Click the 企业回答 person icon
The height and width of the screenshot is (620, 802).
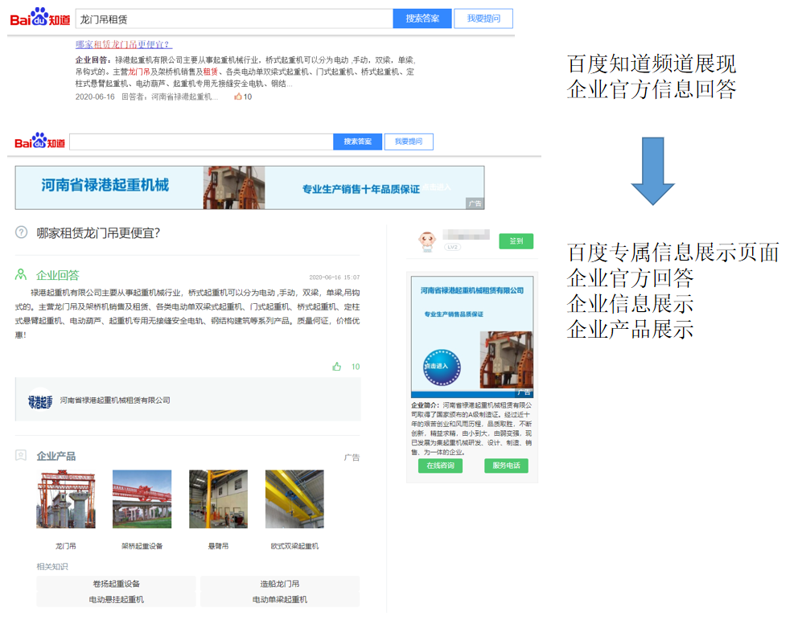click(x=22, y=275)
